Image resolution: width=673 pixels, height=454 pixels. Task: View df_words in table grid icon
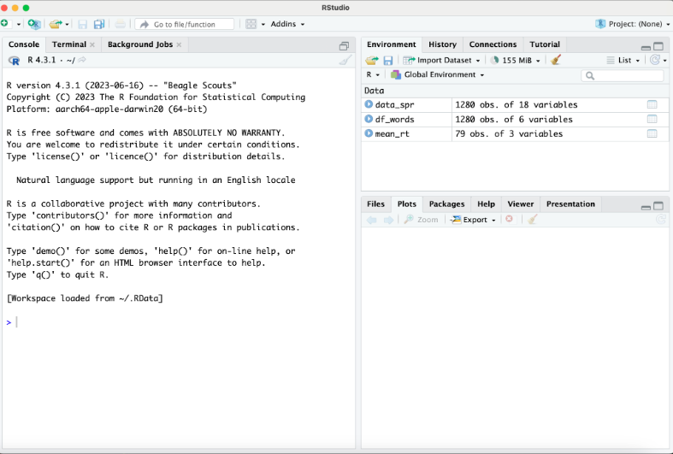click(652, 119)
